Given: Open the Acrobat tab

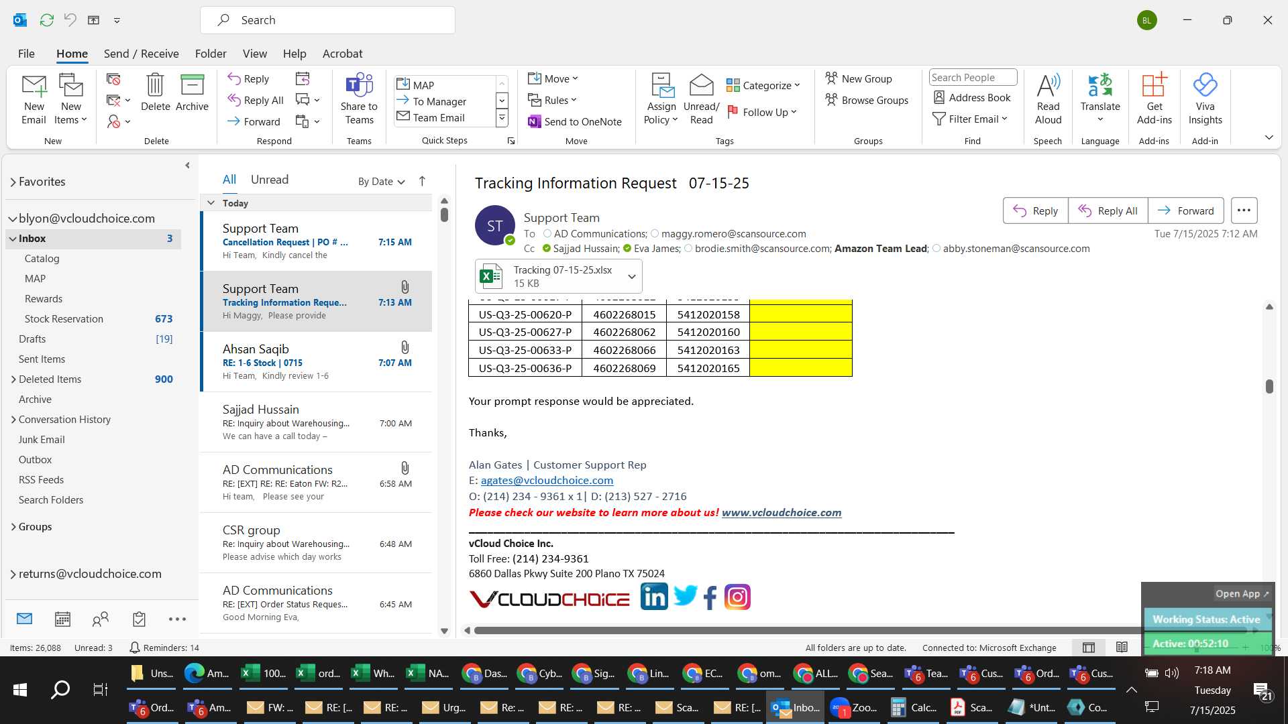Looking at the screenshot, I should [x=342, y=54].
